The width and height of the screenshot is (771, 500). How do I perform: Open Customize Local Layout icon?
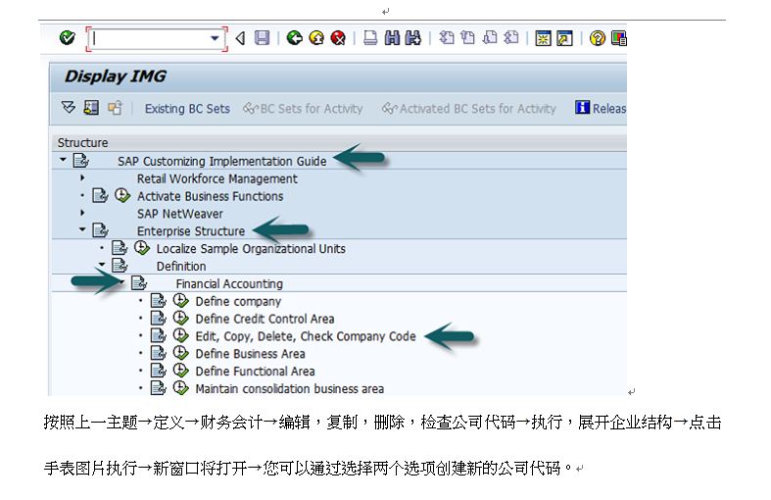pyautogui.click(x=618, y=38)
